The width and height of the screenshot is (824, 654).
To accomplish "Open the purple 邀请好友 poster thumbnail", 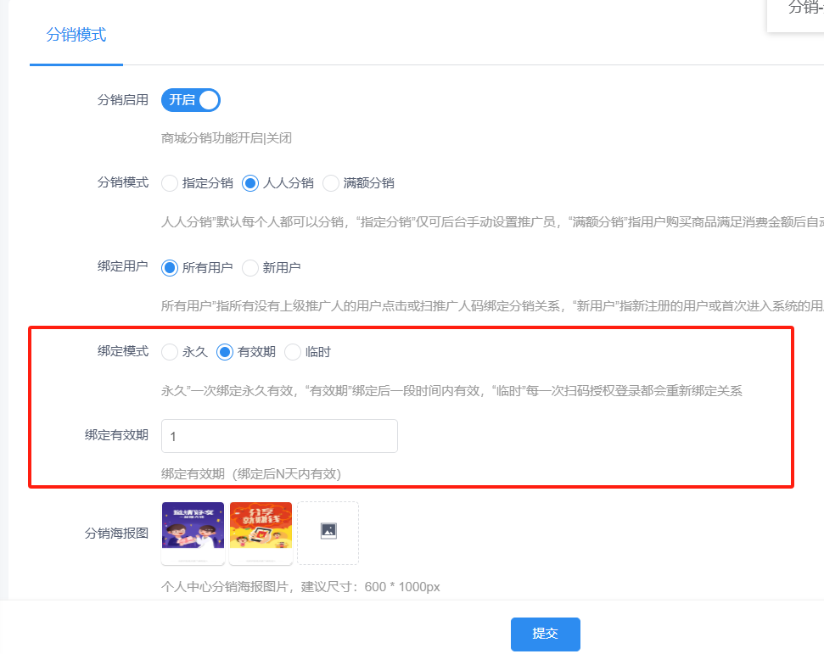I will click(x=193, y=533).
